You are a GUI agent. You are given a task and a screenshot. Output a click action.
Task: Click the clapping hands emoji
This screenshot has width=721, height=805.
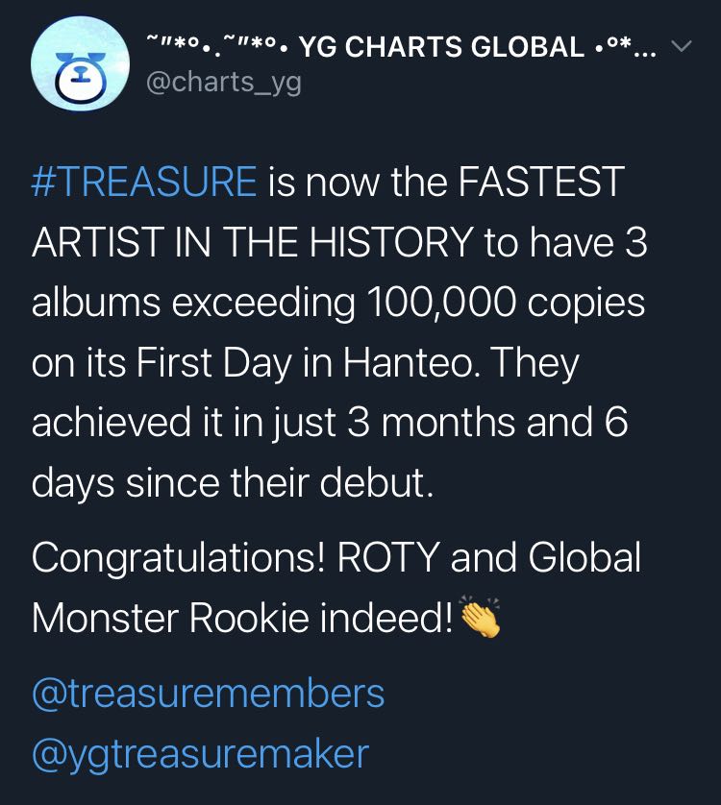[x=481, y=617]
